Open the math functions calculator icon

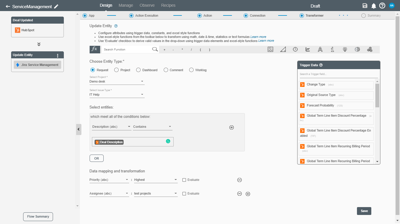pos(270,49)
